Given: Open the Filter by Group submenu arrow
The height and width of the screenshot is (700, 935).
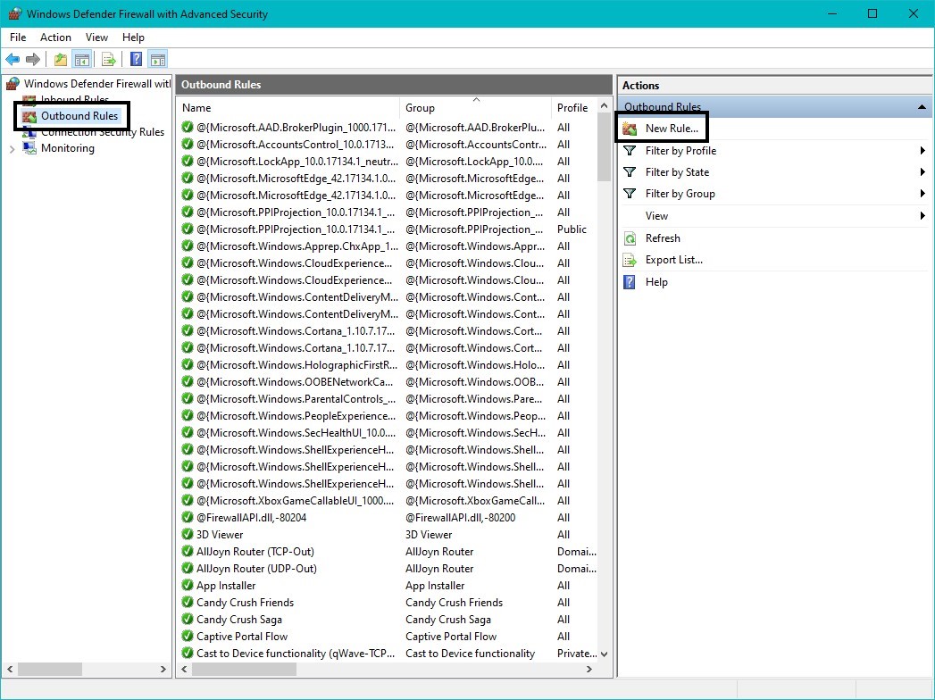Looking at the screenshot, I should [x=922, y=194].
